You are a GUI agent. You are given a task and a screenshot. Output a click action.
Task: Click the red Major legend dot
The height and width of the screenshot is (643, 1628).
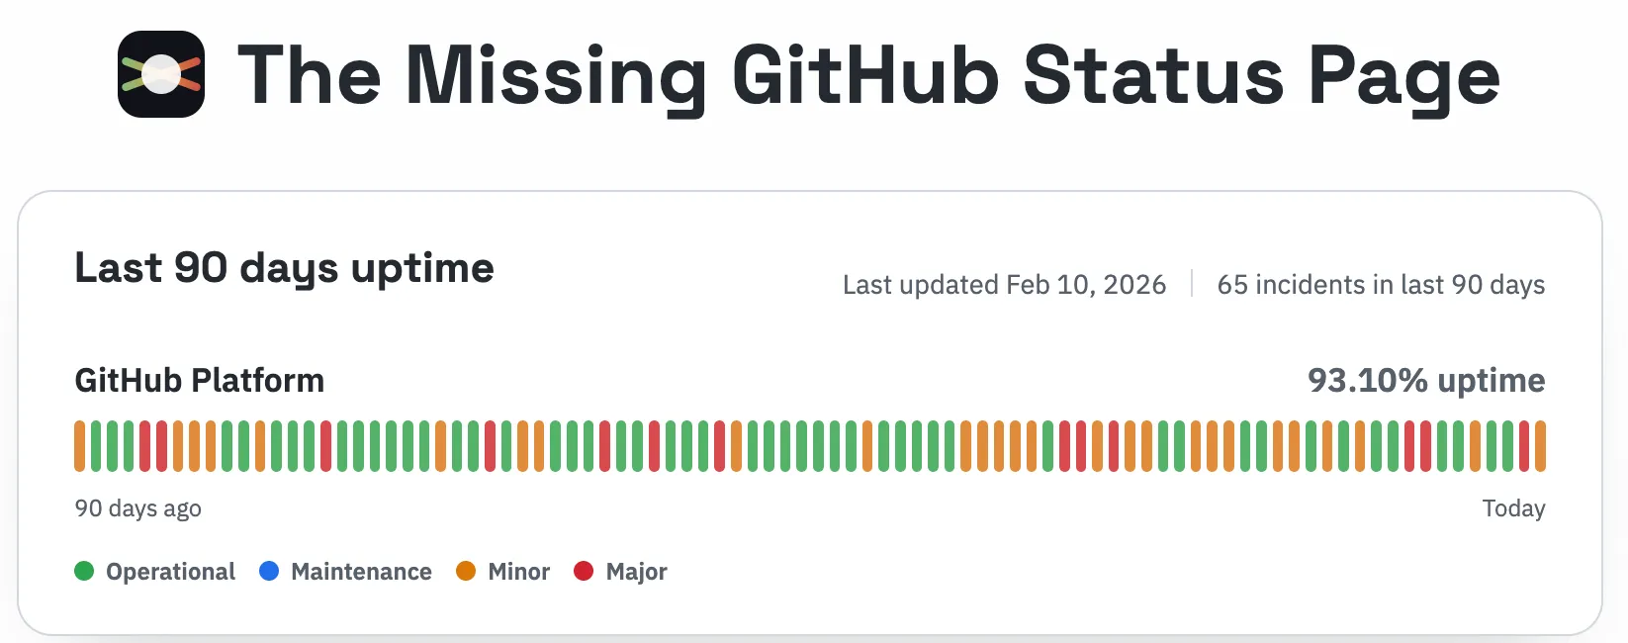[585, 571]
